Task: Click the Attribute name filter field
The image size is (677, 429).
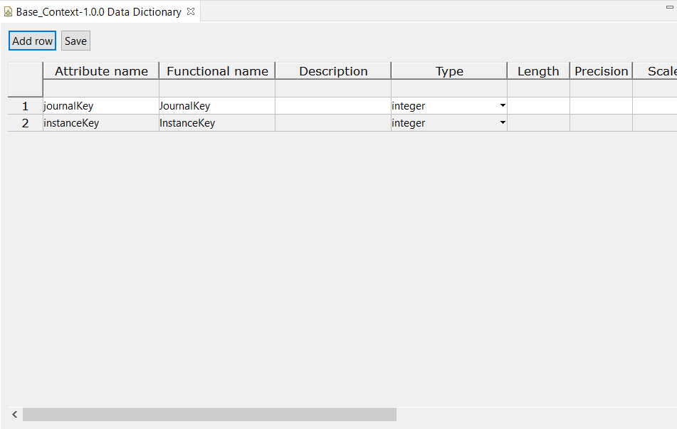Action: pos(101,88)
